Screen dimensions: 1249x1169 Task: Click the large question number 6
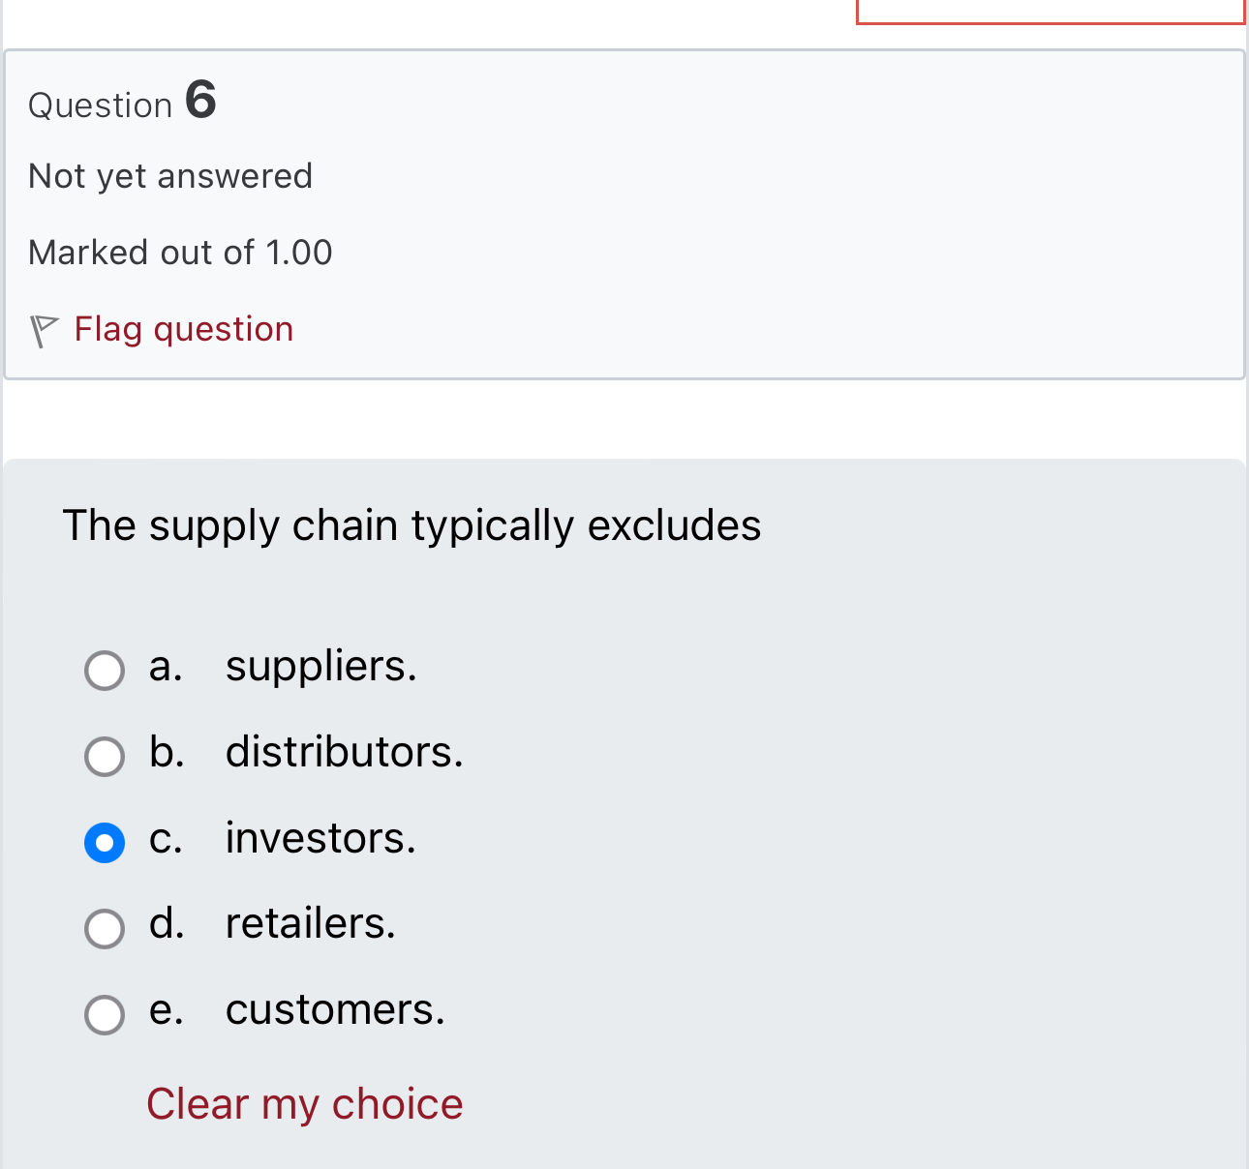(x=200, y=100)
